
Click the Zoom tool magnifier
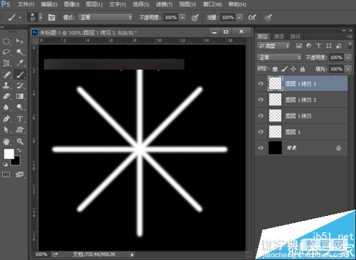click(20, 141)
